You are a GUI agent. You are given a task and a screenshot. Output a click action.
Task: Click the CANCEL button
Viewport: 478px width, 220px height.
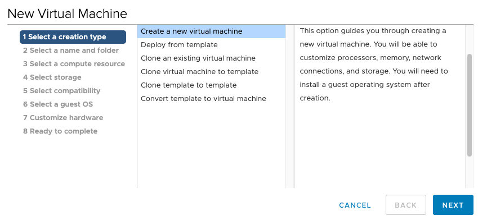tap(355, 205)
